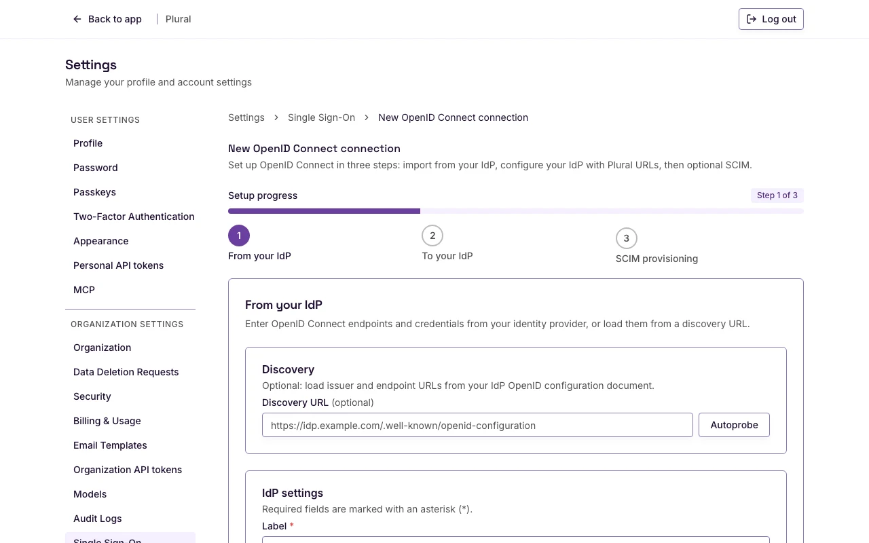The image size is (869, 543).
Task: Click the Settings page title
Action: 91,64
